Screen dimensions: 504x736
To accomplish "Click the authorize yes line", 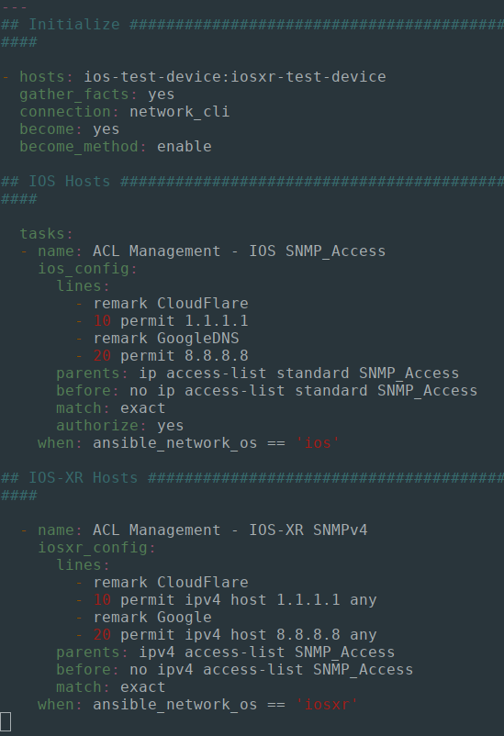I will 119,425.
